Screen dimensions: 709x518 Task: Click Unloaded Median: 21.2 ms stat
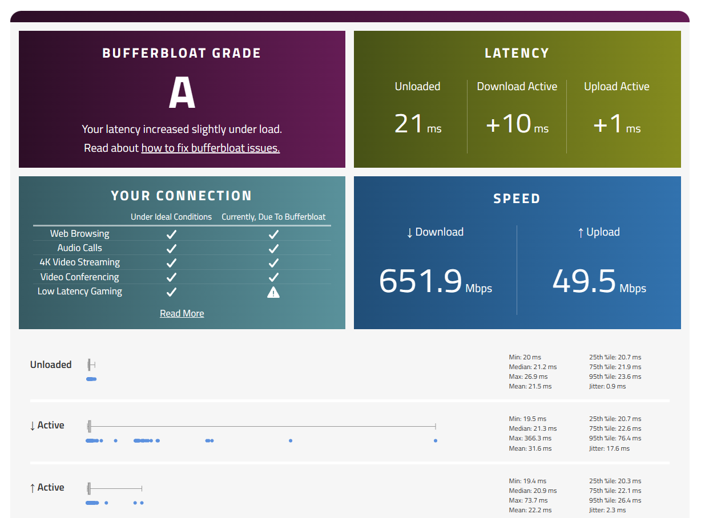coord(533,367)
